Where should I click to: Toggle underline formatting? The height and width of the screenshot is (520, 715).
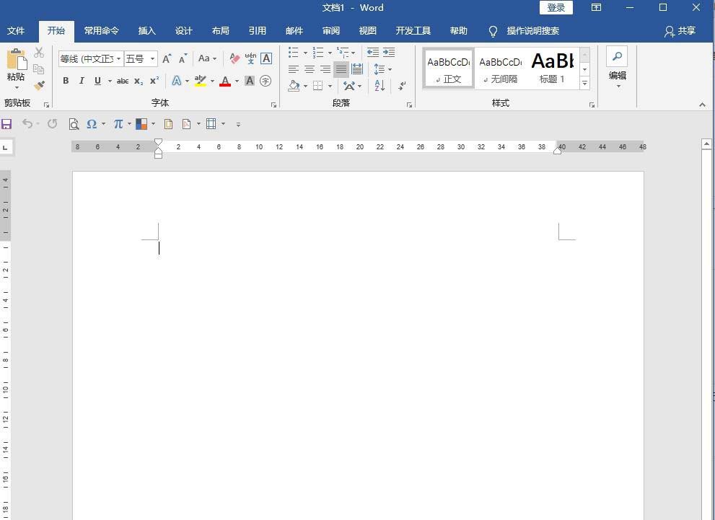pyautogui.click(x=97, y=81)
